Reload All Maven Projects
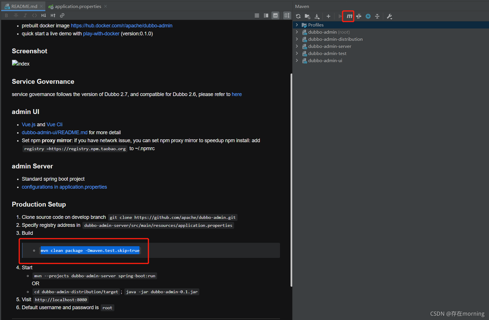 [298, 16]
